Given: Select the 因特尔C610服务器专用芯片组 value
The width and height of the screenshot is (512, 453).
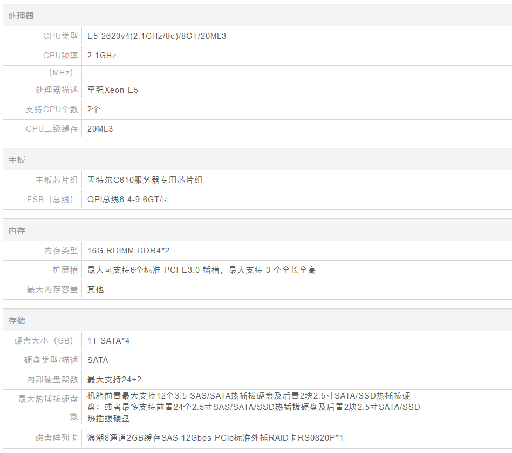Looking at the screenshot, I should (145, 180).
